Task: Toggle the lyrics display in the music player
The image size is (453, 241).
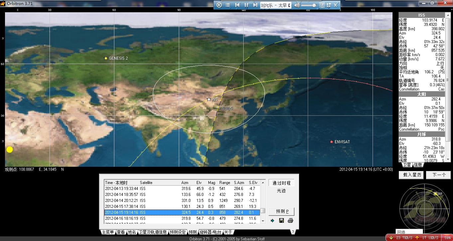Action: click(322, 5)
